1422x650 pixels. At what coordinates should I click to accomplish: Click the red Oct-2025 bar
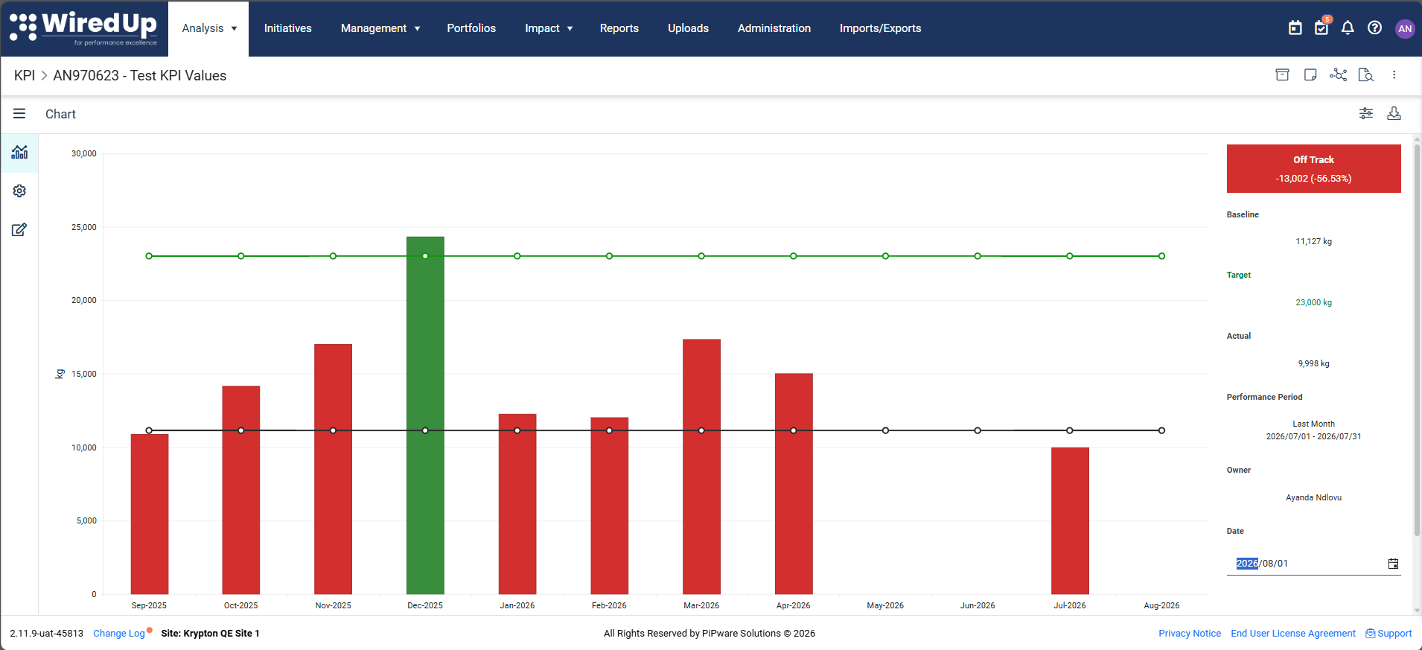[241, 490]
